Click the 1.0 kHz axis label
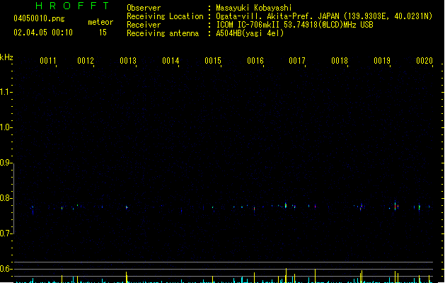This screenshot has height=283, width=445. pyautogui.click(x=5, y=127)
